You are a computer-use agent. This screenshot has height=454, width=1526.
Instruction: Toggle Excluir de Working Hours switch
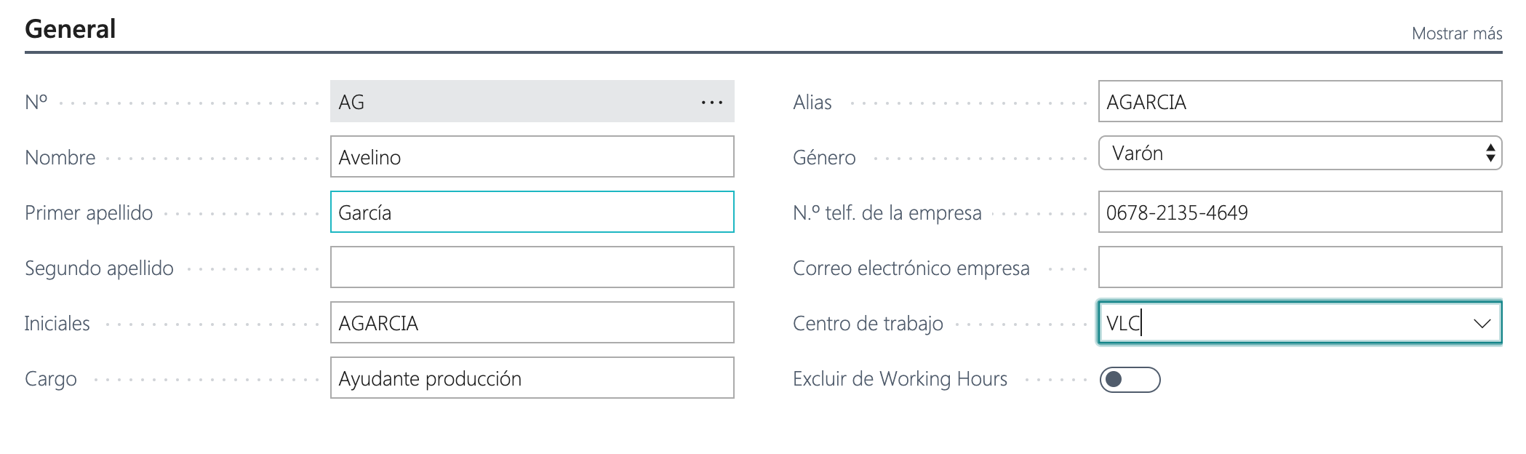coord(1130,379)
